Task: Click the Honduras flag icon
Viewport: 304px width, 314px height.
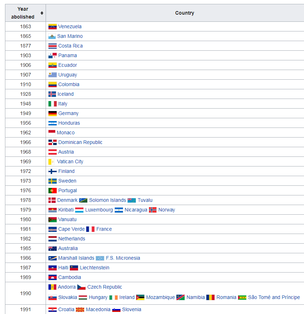Action: coord(52,123)
